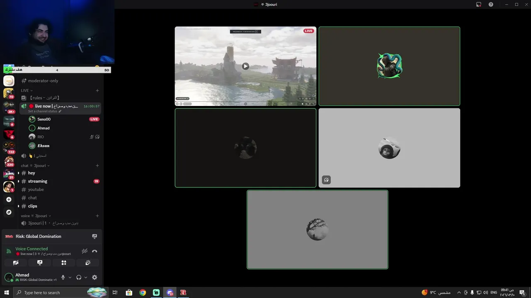Add a channel to voice 3joouri category
This screenshot has width=531, height=298.
point(97,216)
